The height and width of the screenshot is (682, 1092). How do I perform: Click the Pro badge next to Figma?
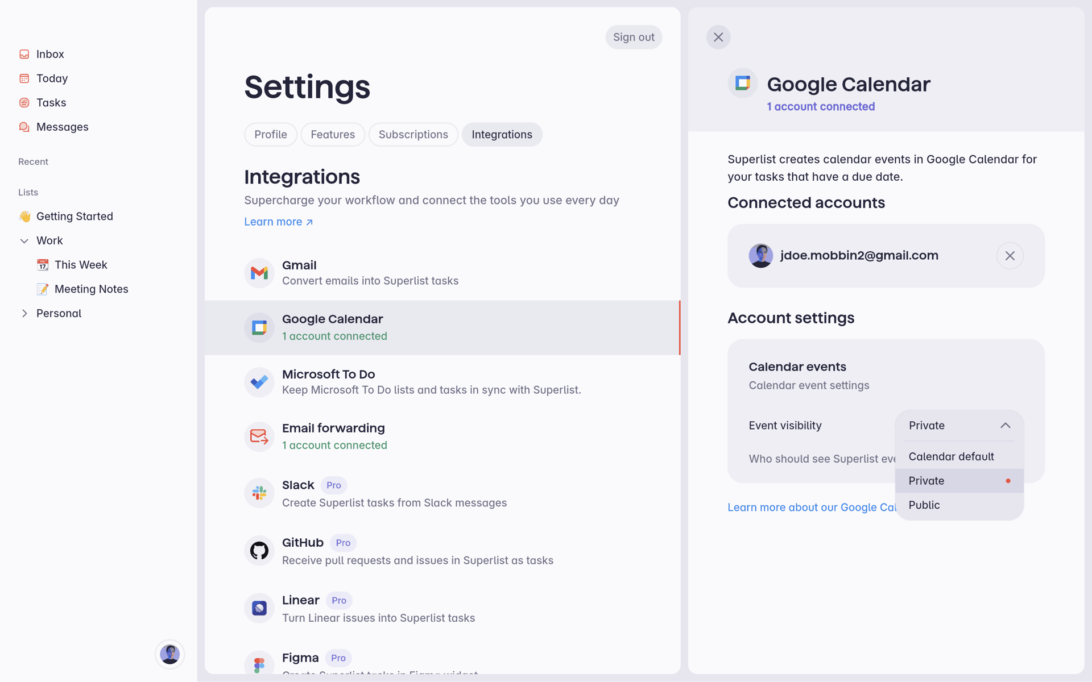coord(338,658)
